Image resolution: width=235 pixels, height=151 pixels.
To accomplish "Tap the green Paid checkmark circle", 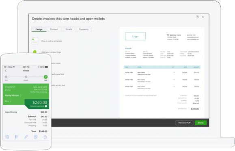I will pos(46,77).
